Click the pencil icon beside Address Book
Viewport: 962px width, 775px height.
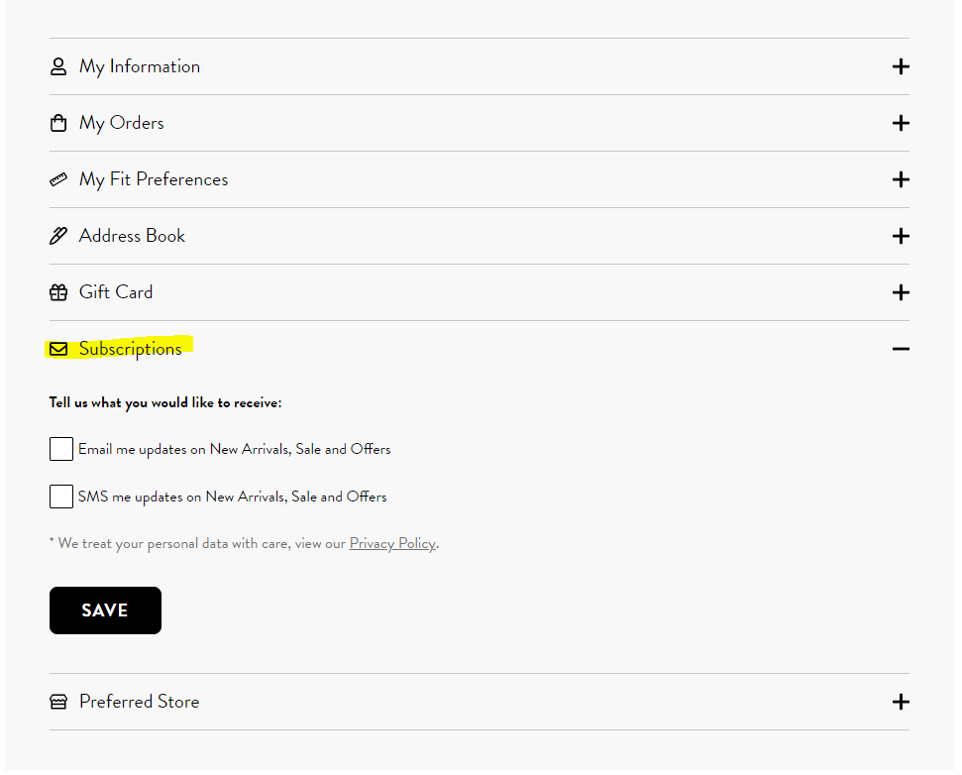coord(58,237)
